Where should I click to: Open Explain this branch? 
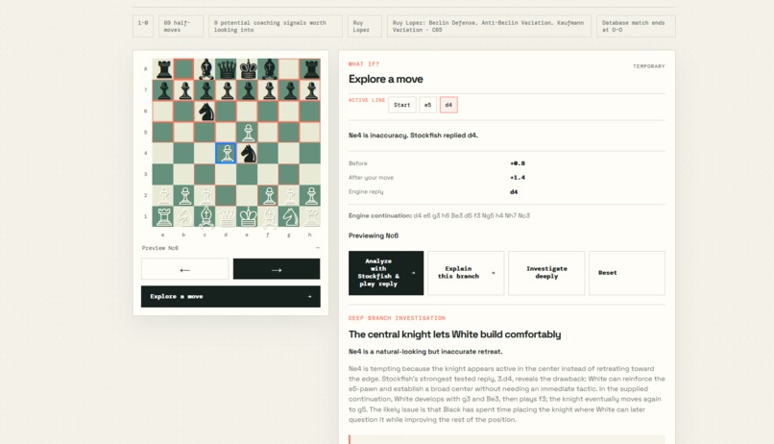[x=466, y=273]
